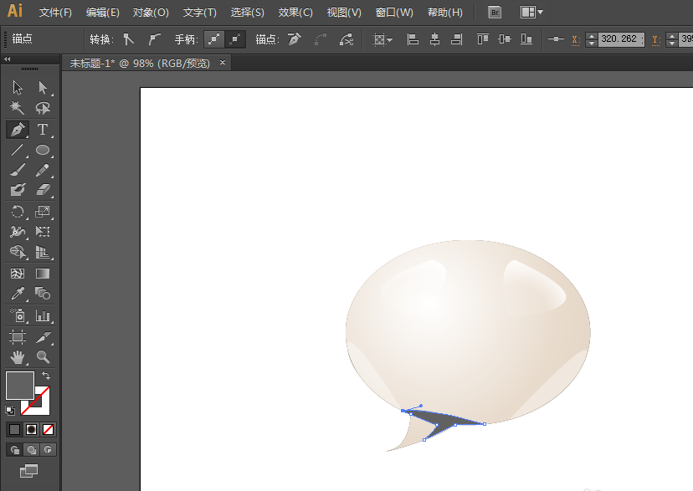Select the Selection (black arrow) tool

coord(18,88)
